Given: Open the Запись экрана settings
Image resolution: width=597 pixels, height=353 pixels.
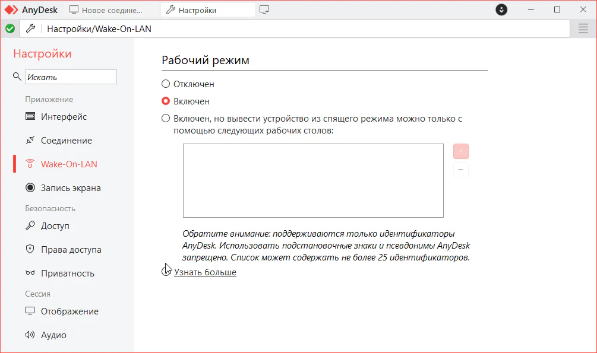Looking at the screenshot, I should [70, 188].
